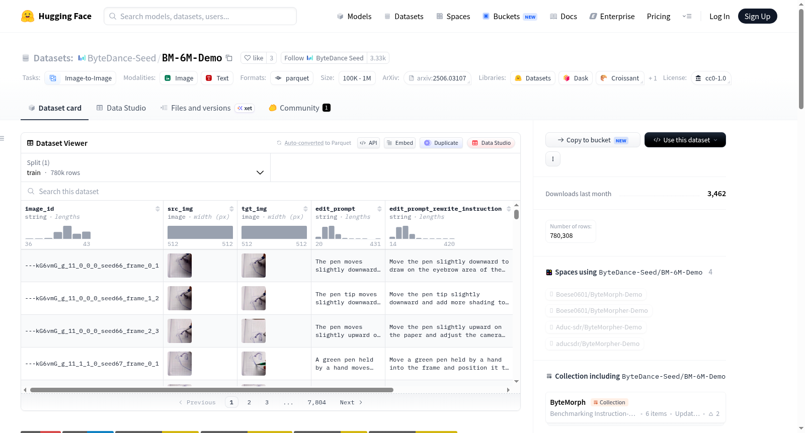Open Data Studio from viewer header
The width and height of the screenshot is (805, 433).
coord(491,143)
